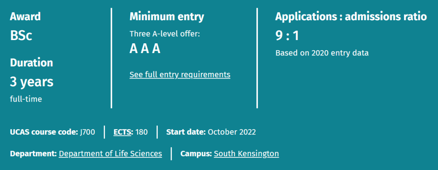The image size is (438, 170).
Task: Click the Campus label
Action: (x=196, y=154)
